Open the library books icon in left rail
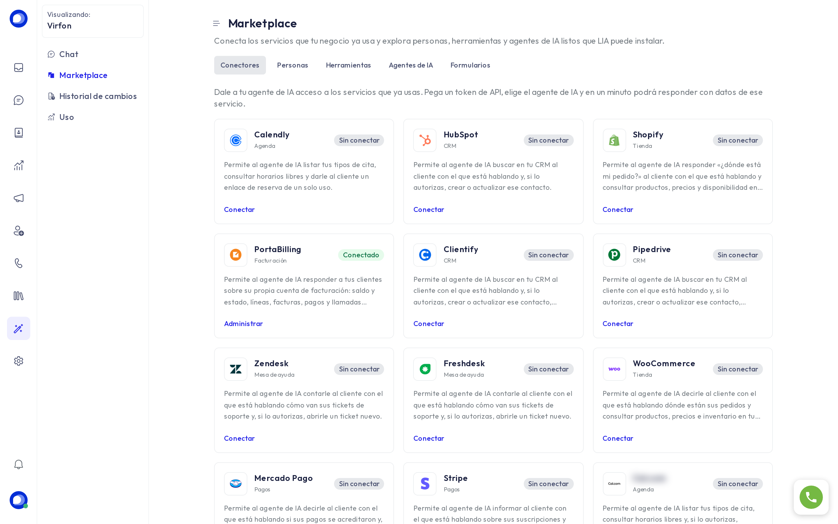The height and width of the screenshot is (524, 838). 18,295
